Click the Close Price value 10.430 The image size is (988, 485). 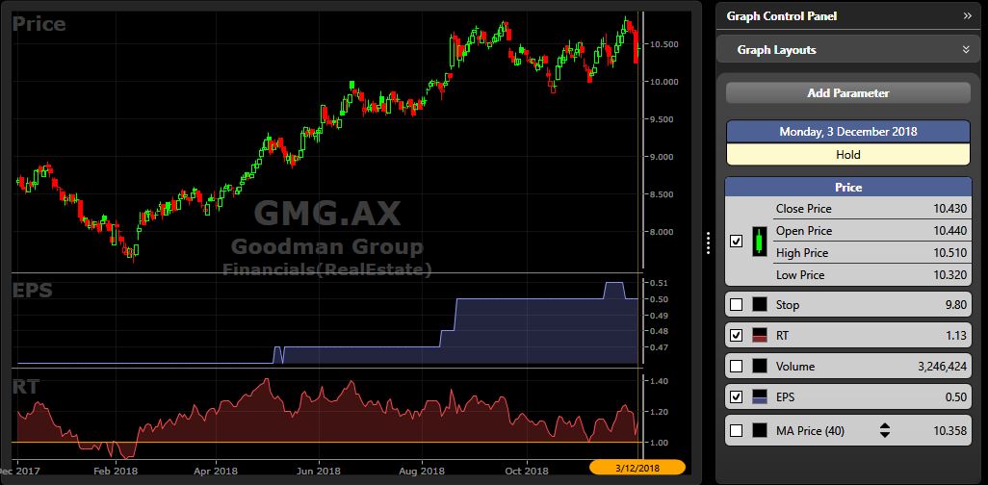coord(949,209)
